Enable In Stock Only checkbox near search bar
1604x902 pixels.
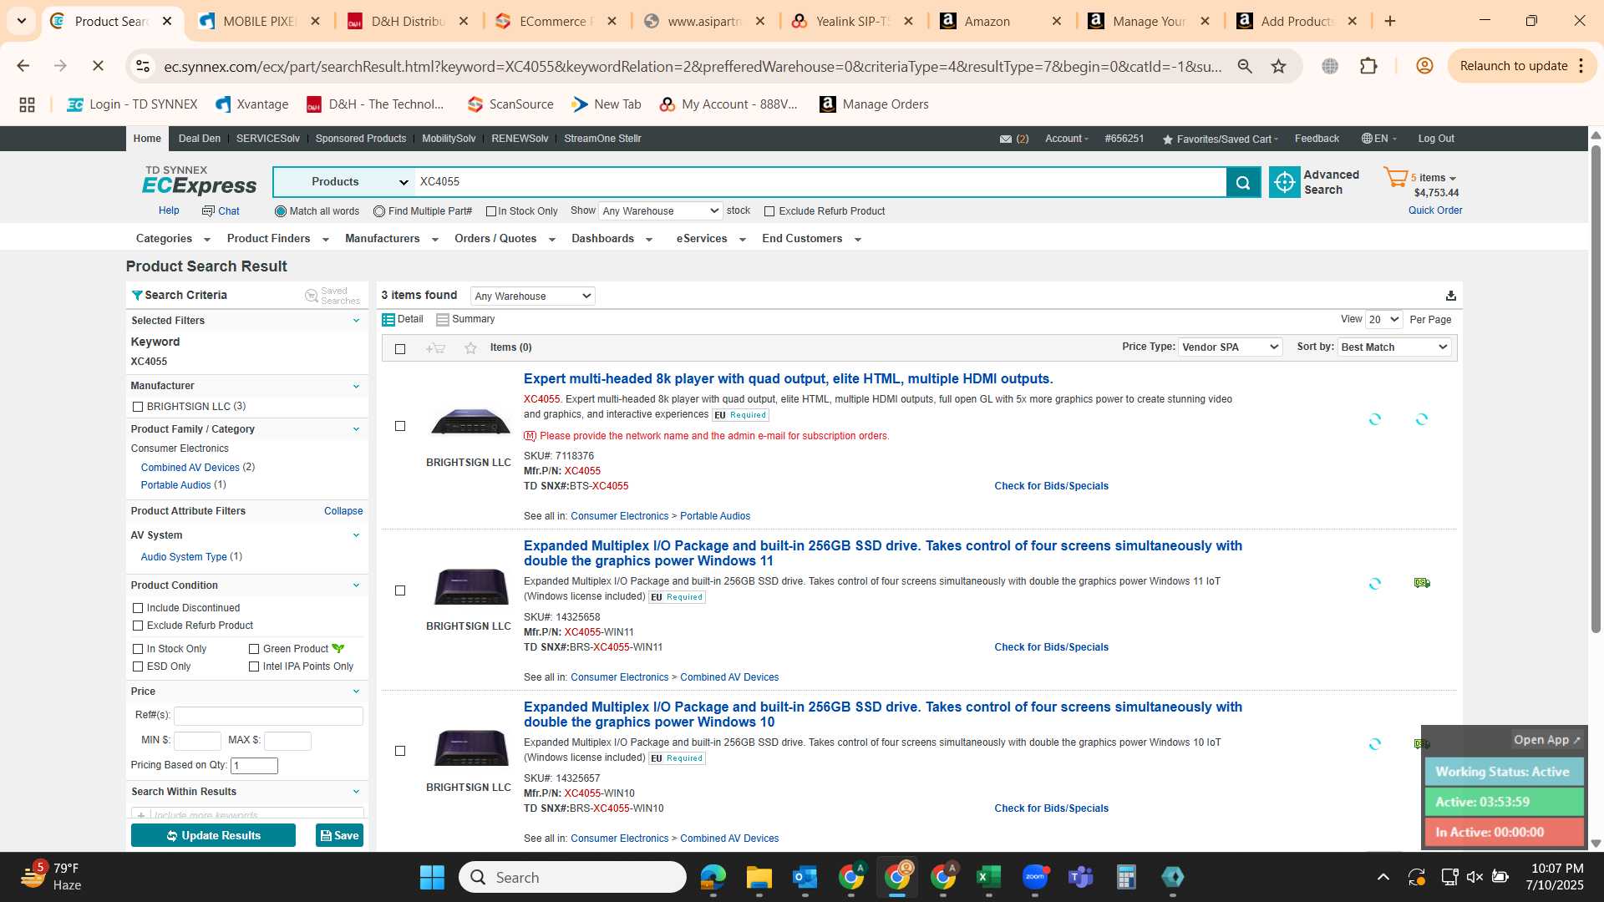click(491, 211)
